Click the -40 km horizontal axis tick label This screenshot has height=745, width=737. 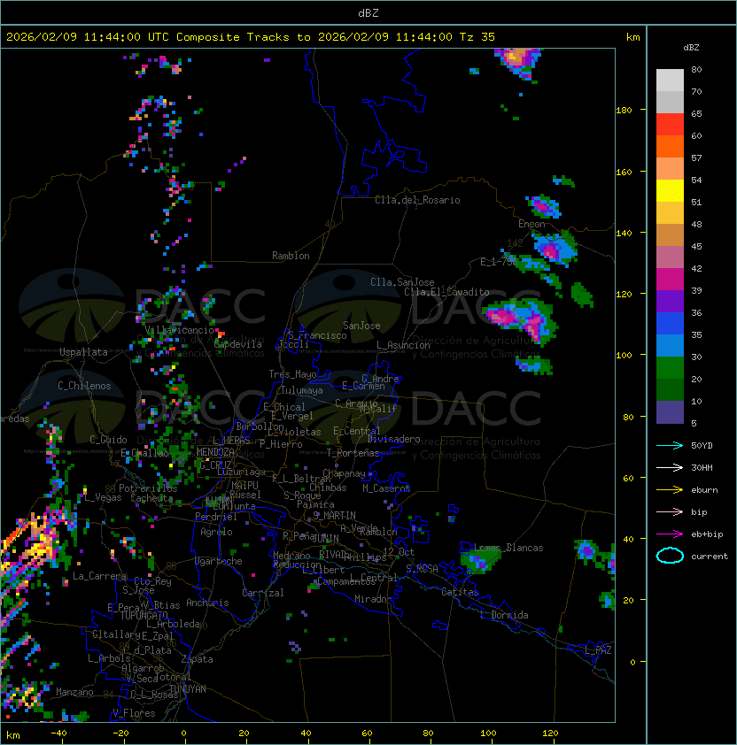pyautogui.click(x=59, y=733)
